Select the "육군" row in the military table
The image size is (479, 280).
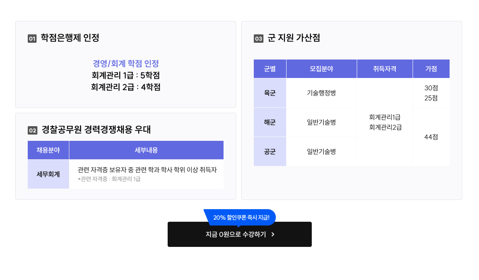point(270,93)
